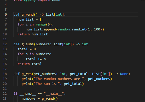
Task: Click the num_list variable on line 7
Action: coord(26,20)
